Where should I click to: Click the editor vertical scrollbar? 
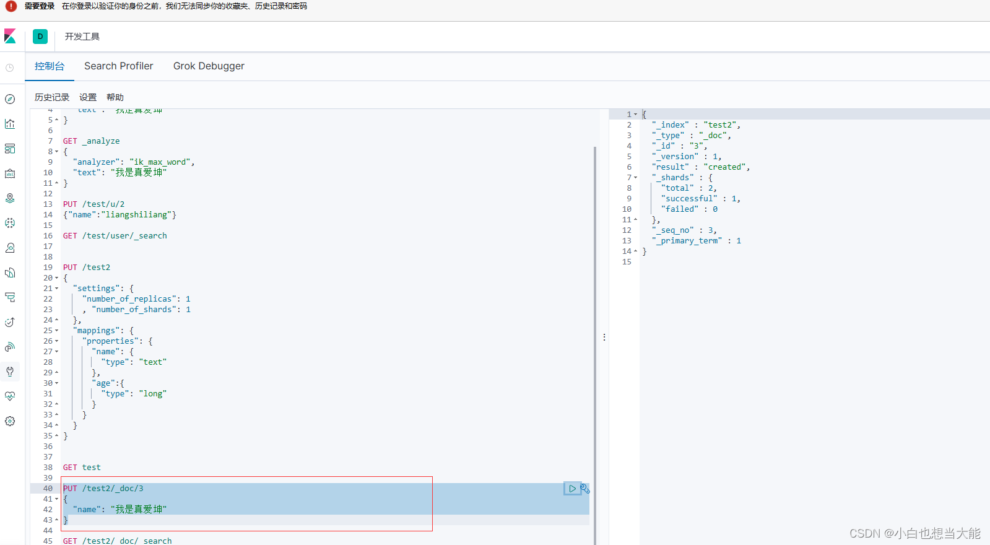click(x=595, y=346)
